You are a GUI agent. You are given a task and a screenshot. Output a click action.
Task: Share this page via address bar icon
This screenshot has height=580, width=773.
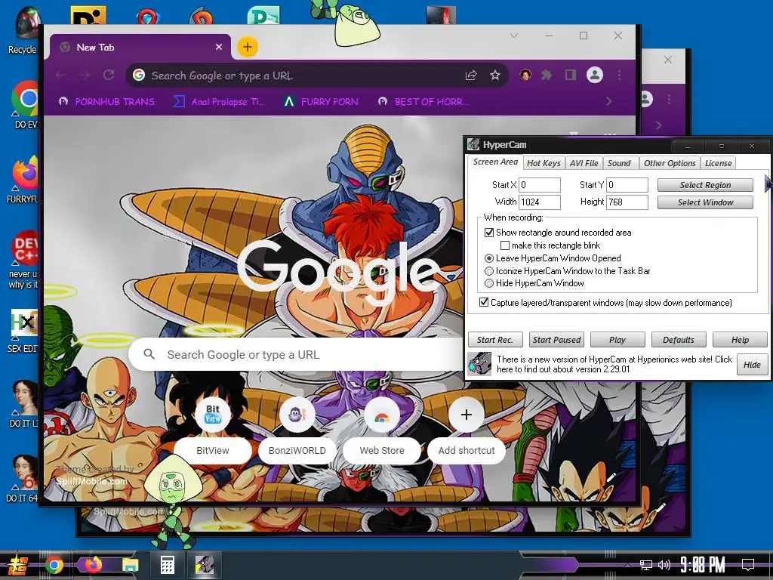pyautogui.click(x=471, y=75)
